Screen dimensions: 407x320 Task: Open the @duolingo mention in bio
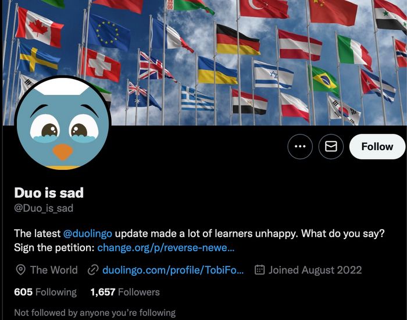pos(88,233)
